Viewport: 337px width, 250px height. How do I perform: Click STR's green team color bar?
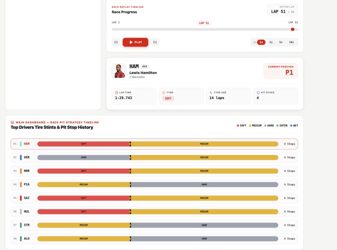21,225
